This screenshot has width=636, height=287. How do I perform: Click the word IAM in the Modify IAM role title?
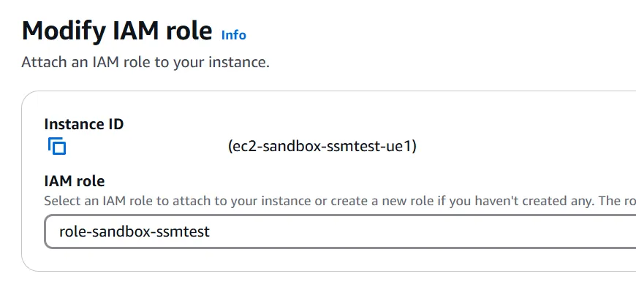point(136,31)
